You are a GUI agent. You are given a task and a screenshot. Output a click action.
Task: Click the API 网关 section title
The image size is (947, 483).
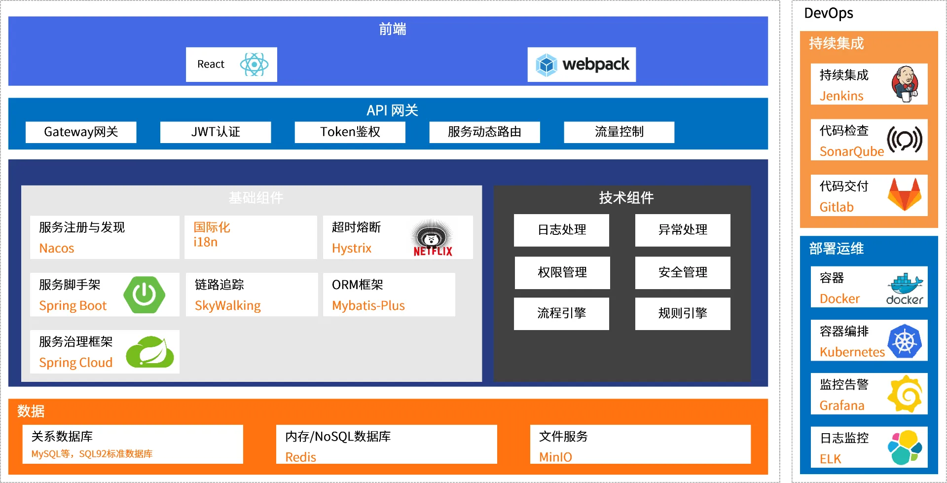(x=392, y=111)
